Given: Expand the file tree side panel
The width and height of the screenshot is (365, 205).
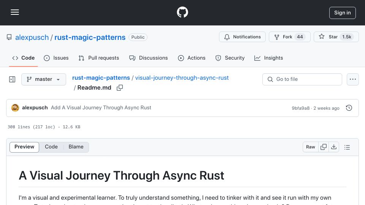Looking at the screenshot, I should [12, 79].
